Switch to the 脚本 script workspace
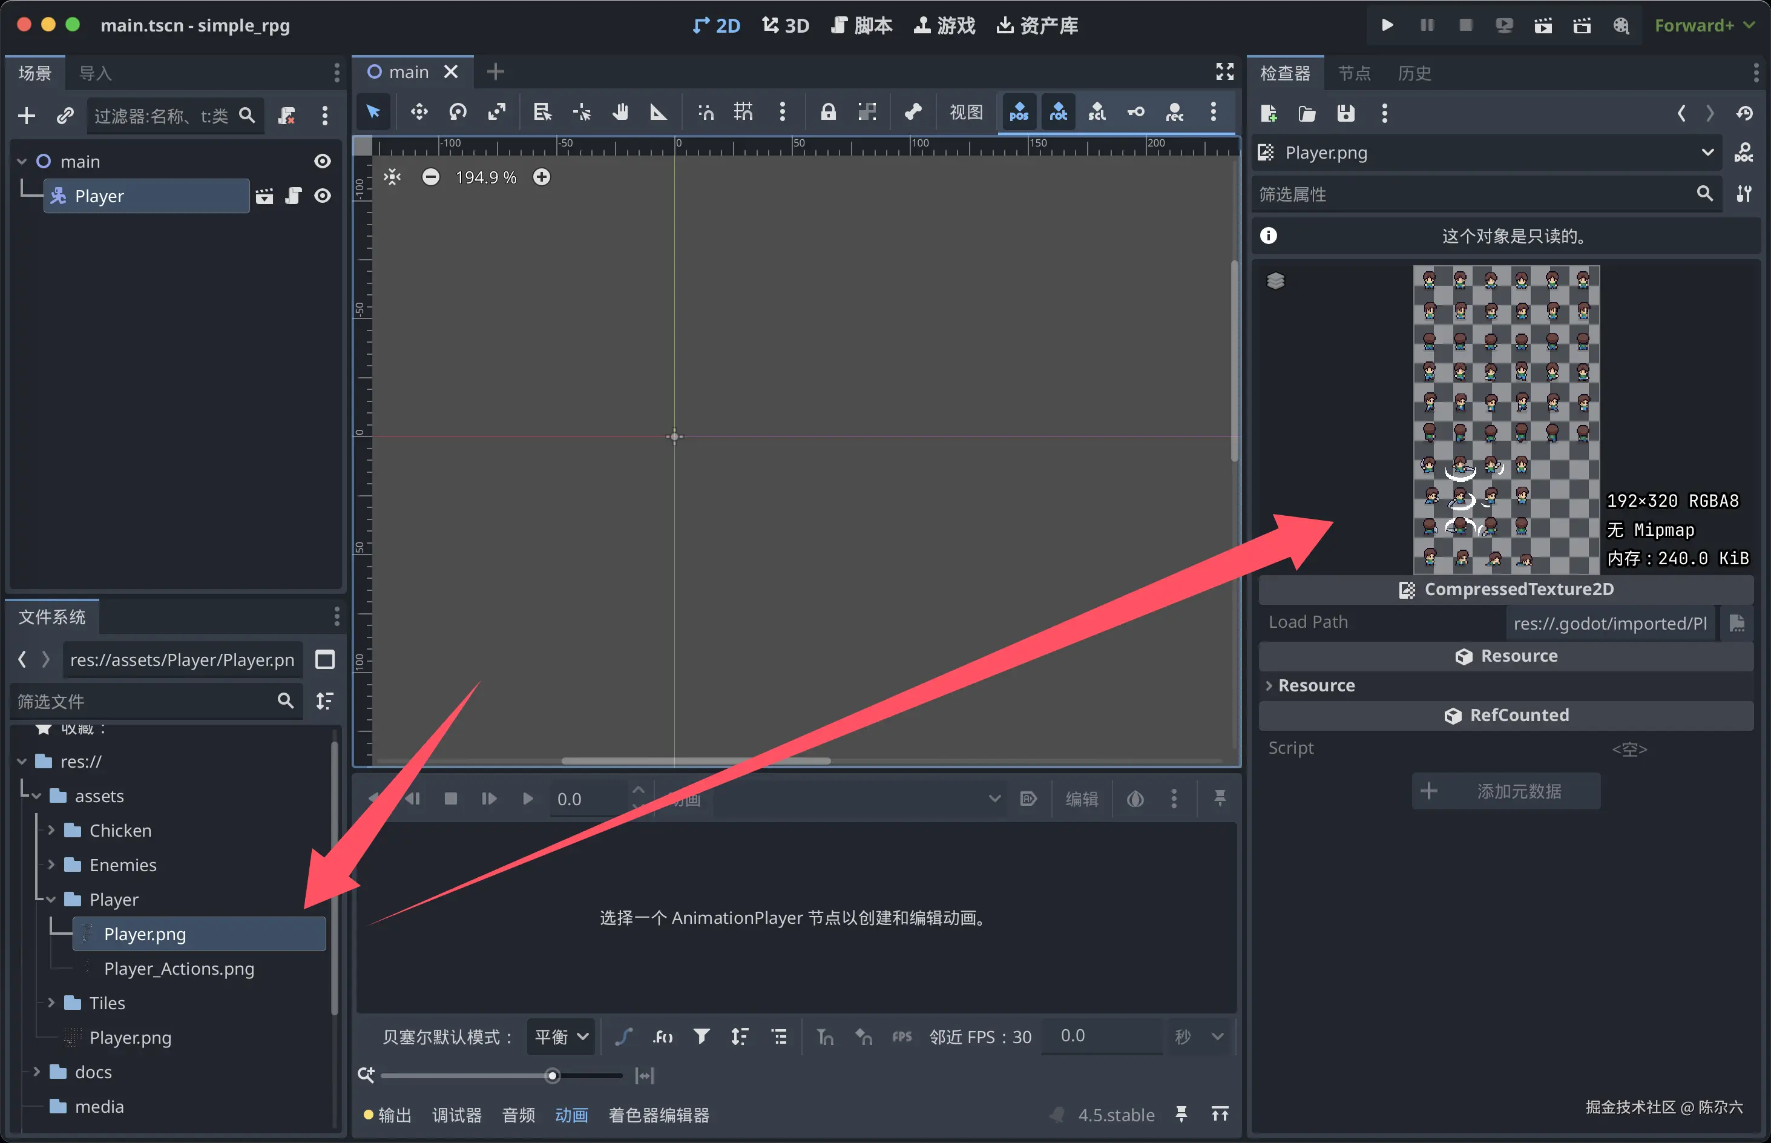The height and width of the screenshot is (1143, 1771). [x=862, y=25]
